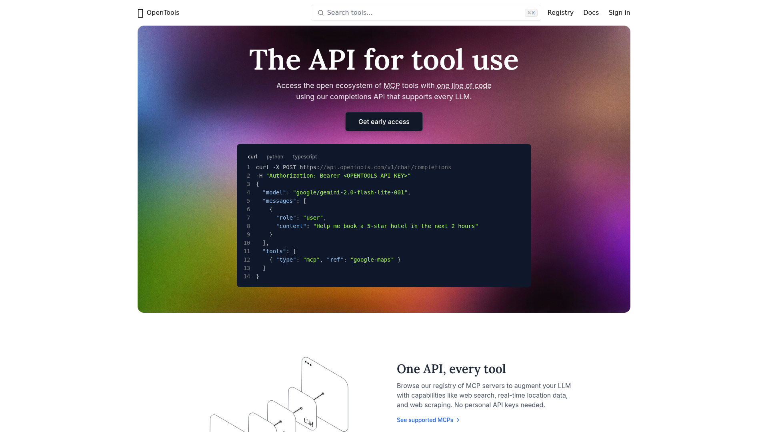Switch to the typescript code tab
The width and height of the screenshot is (768, 432).
[x=305, y=157]
